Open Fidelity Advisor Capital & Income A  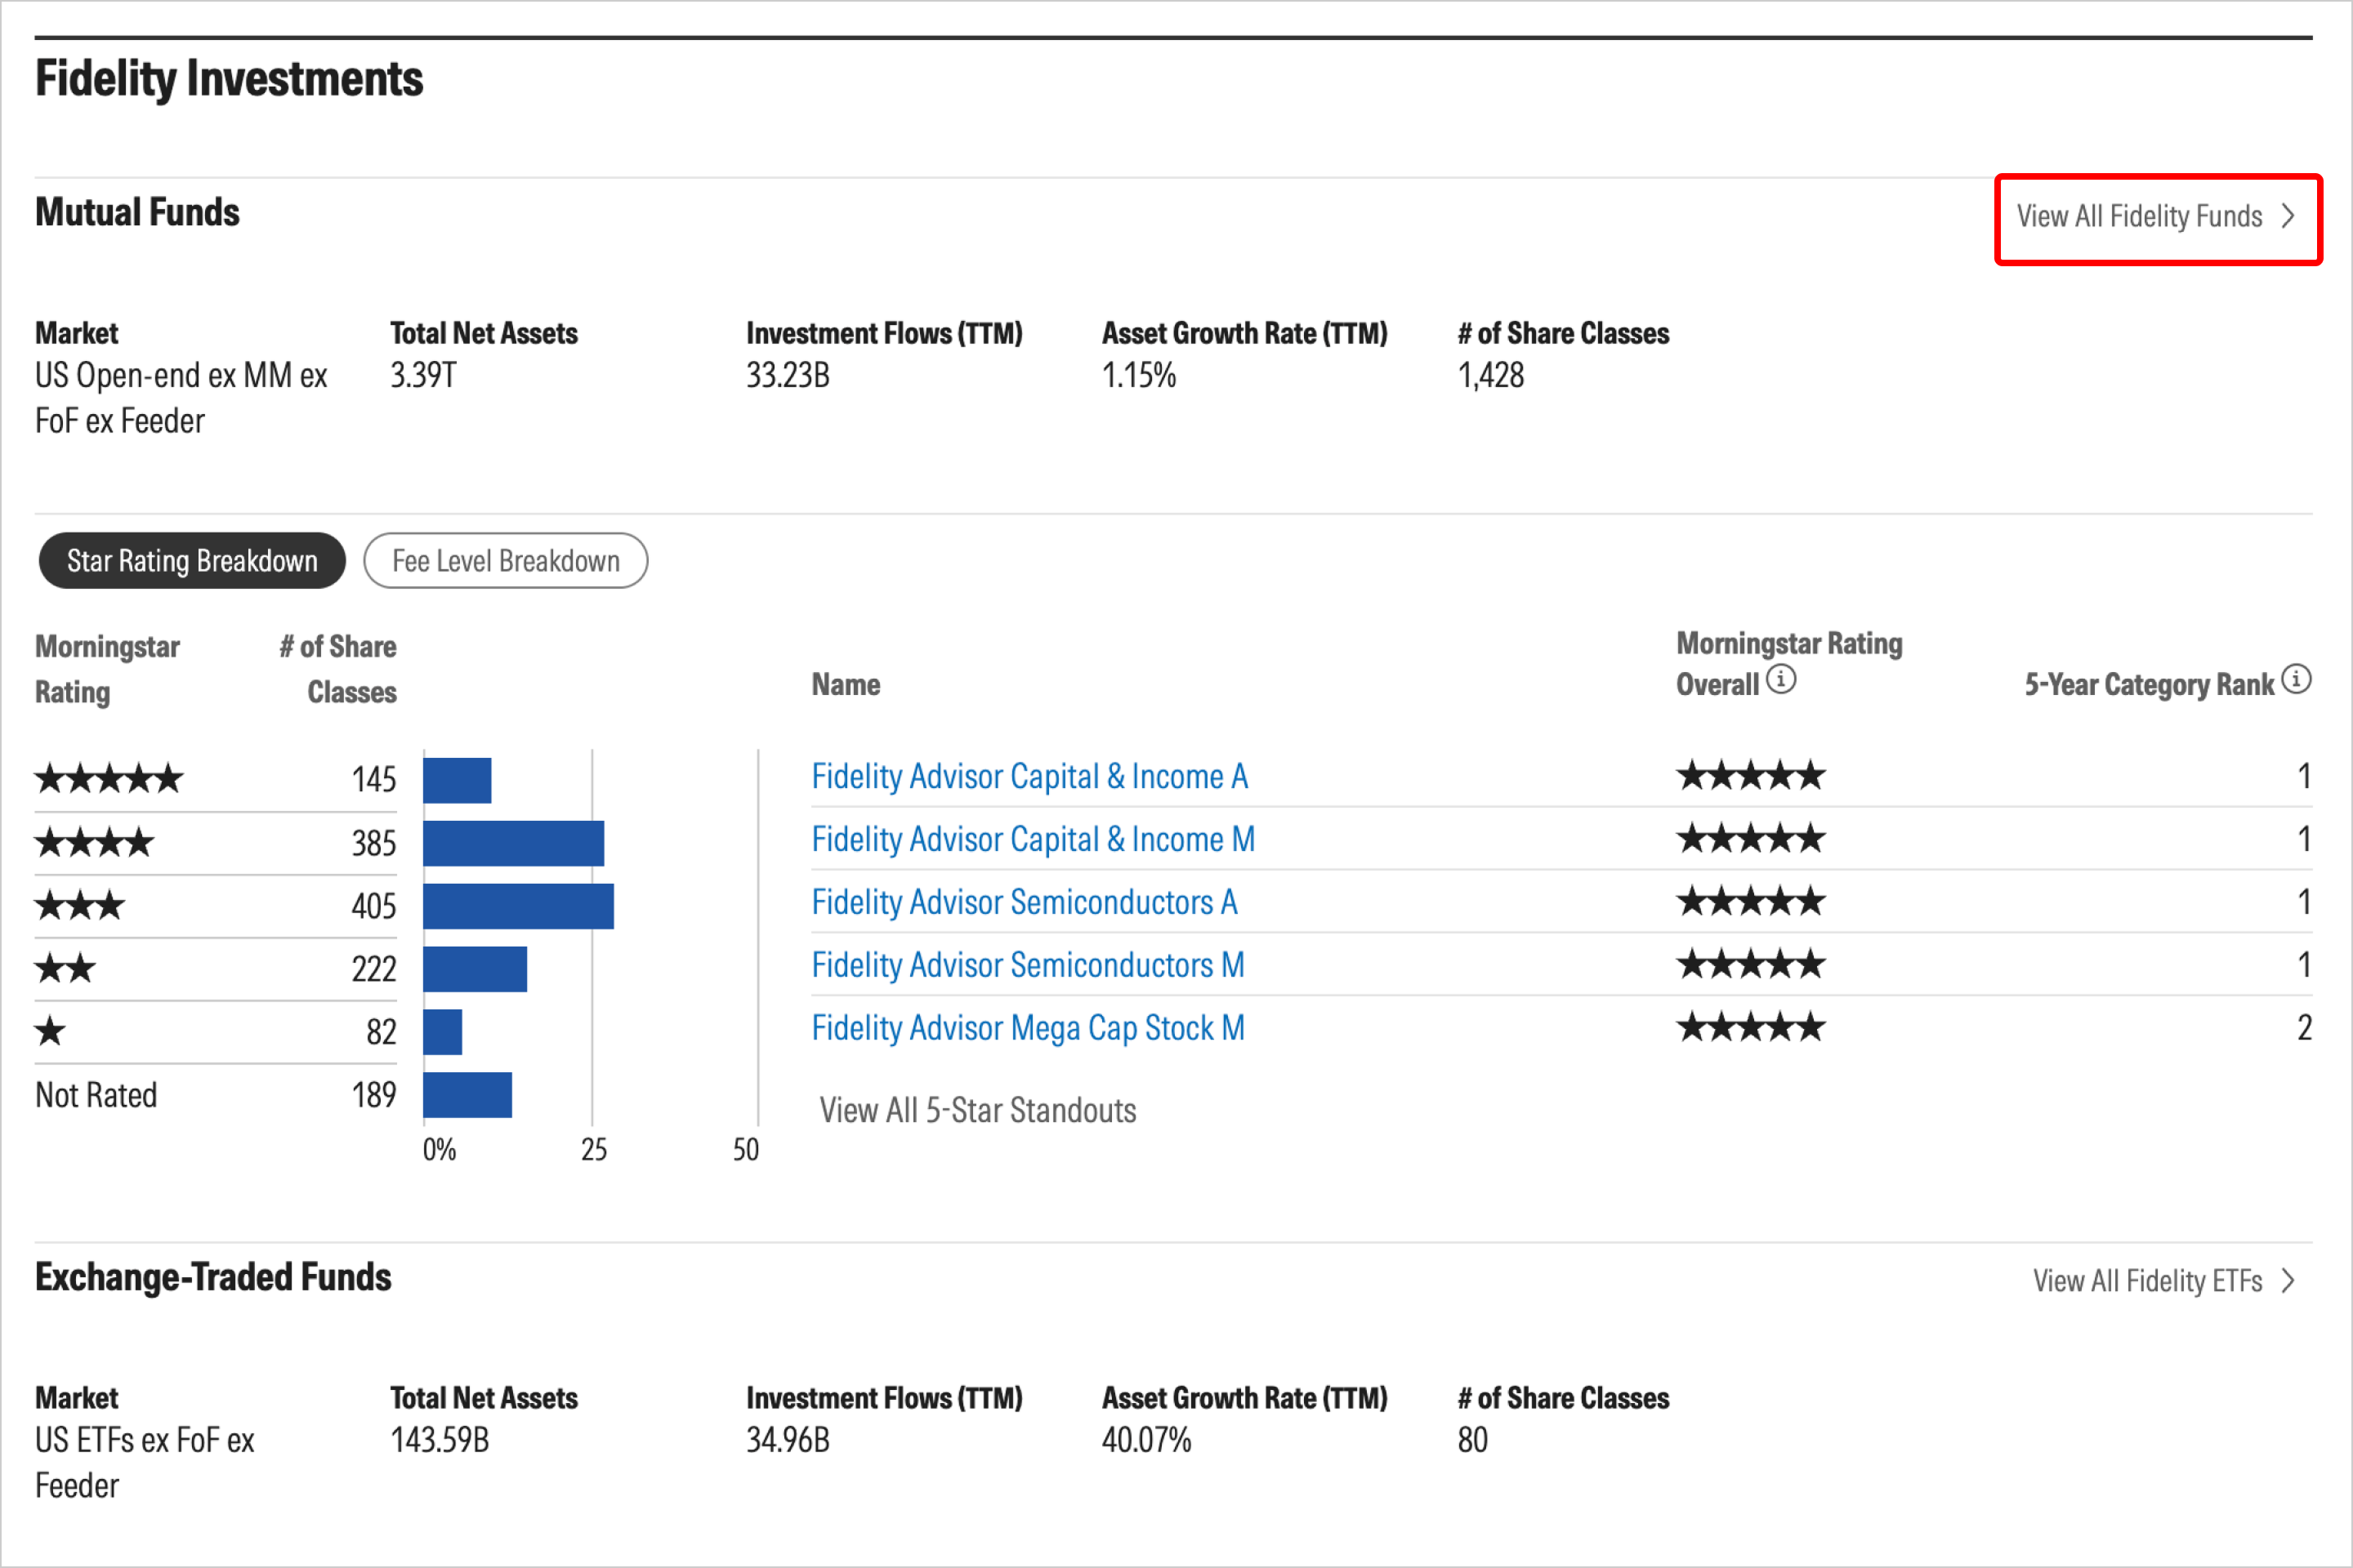coord(1029,777)
